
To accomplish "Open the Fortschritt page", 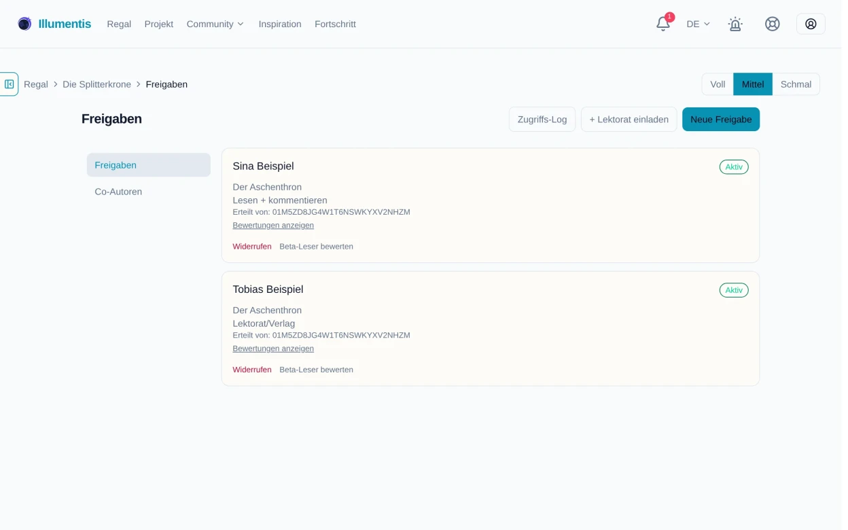I will (335, 24).
